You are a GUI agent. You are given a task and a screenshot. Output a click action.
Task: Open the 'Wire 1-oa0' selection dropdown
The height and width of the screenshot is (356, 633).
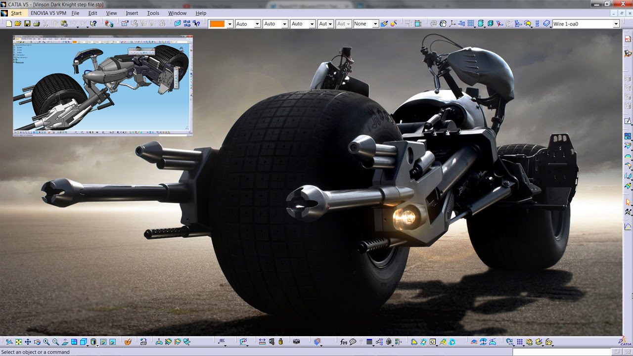(x=616, y=24)
